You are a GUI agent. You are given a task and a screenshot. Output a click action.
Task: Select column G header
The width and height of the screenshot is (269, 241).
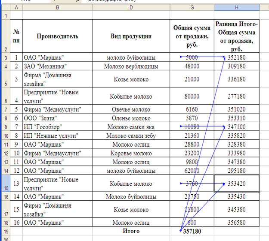click(x=192, y=8)
